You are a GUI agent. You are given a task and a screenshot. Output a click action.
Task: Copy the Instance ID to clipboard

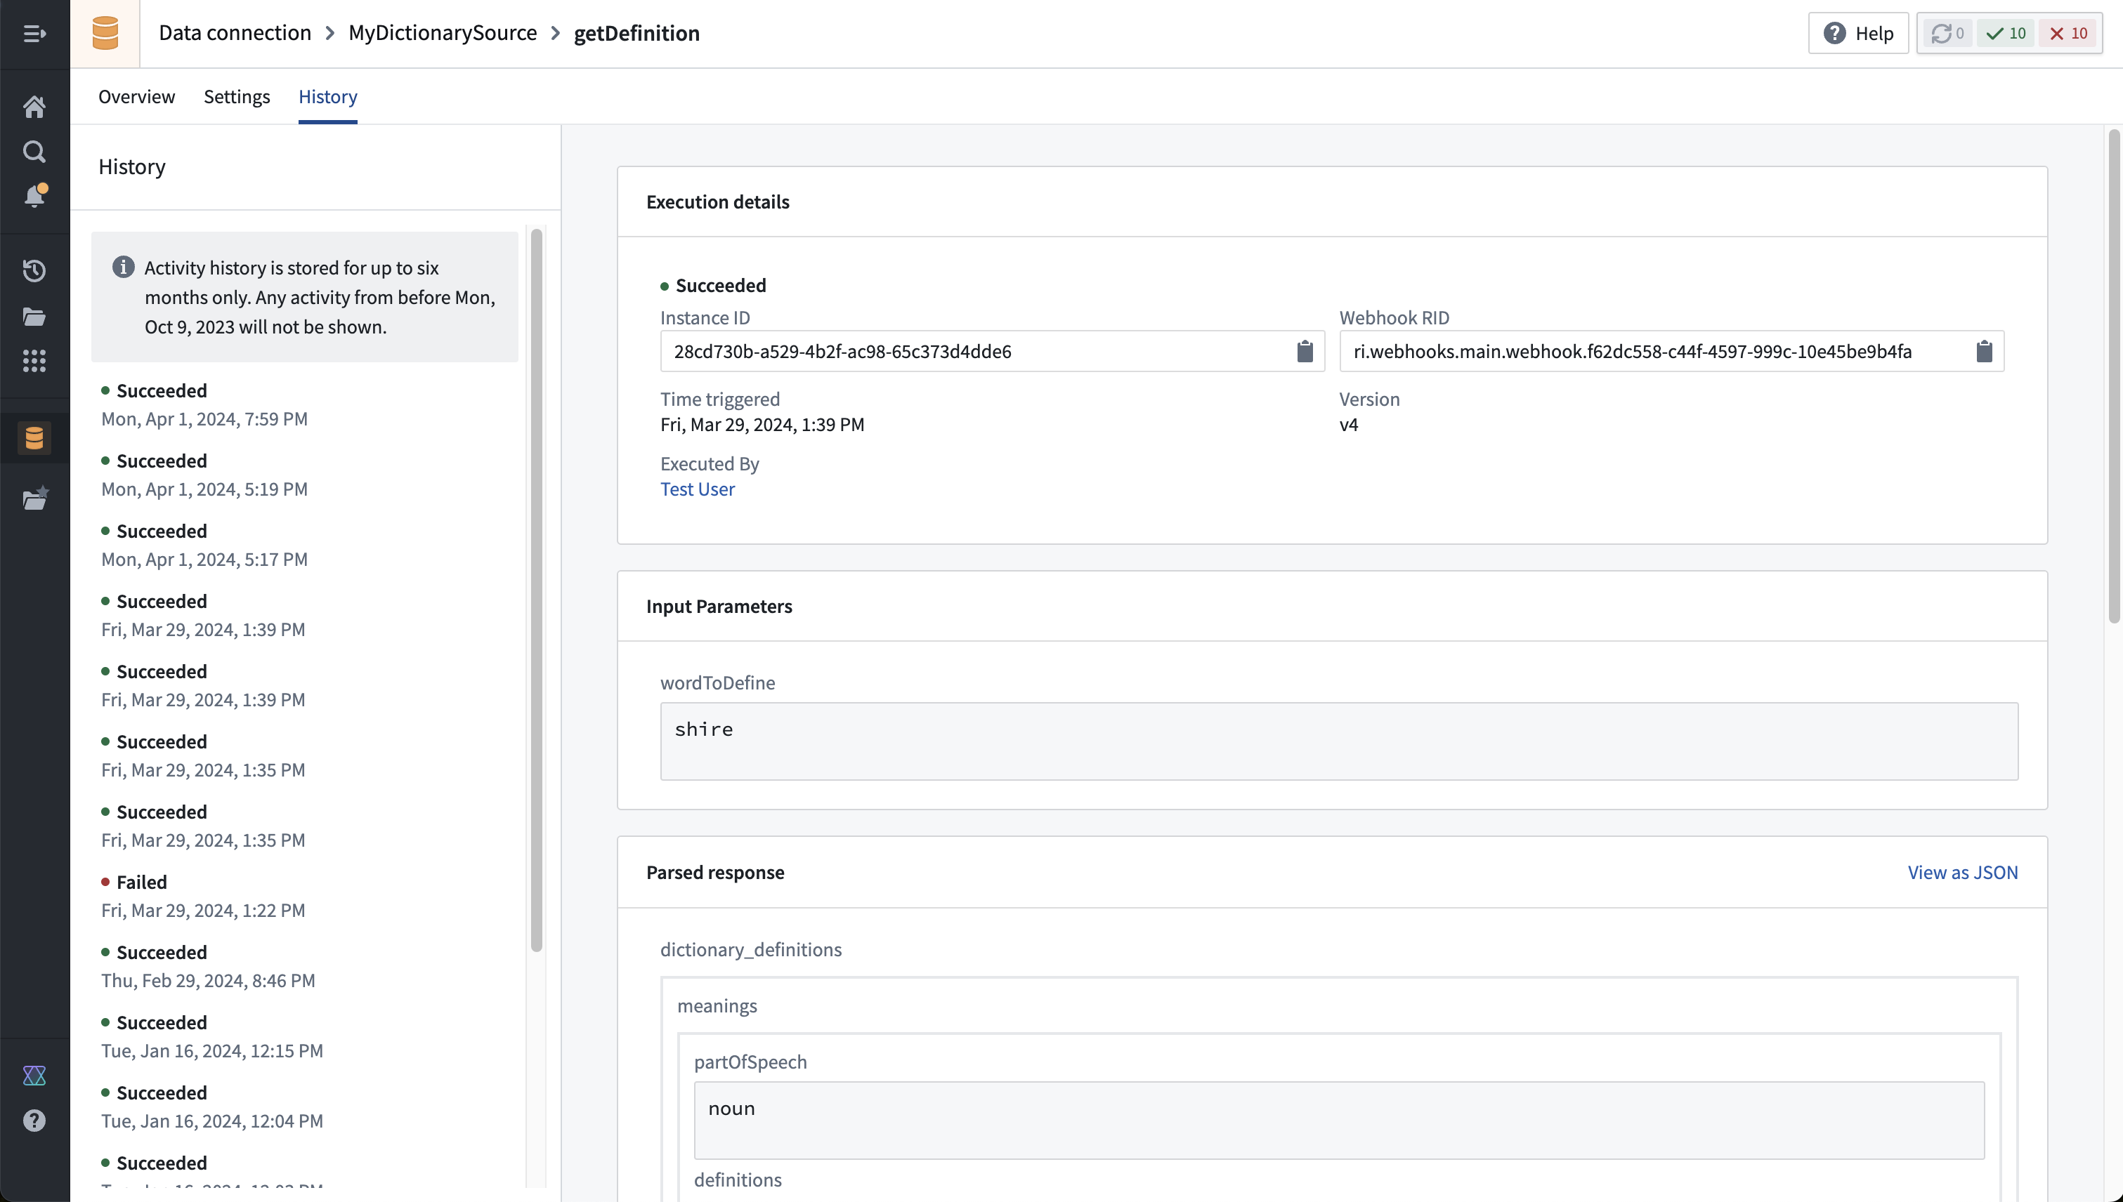(x=1305, y=351)
